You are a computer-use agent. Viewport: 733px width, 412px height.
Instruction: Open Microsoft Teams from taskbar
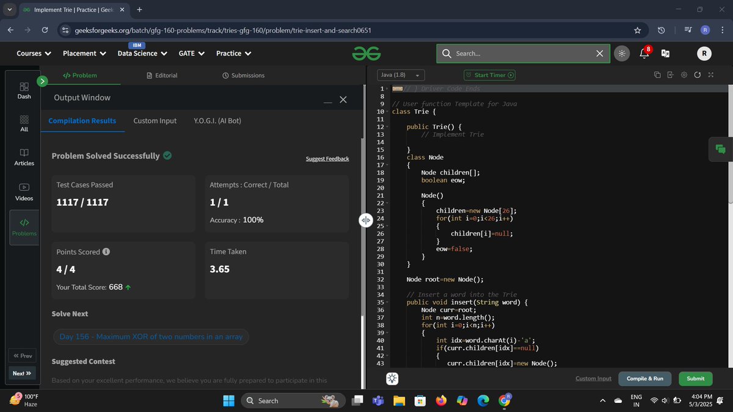pyautogui.click(x=377, y=400)
